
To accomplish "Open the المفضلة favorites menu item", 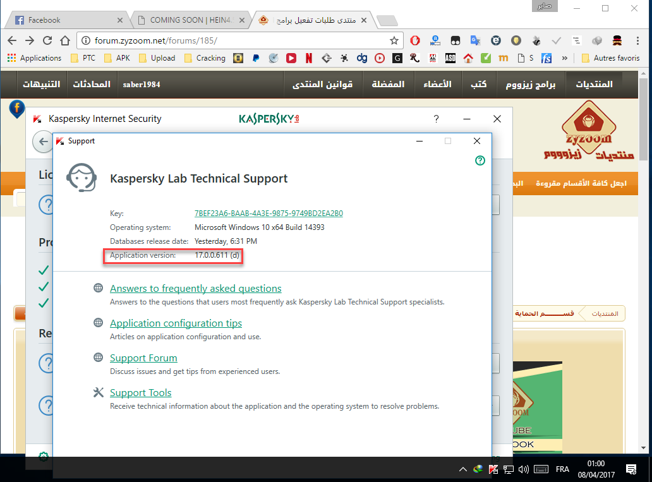I will coord(388,85).
